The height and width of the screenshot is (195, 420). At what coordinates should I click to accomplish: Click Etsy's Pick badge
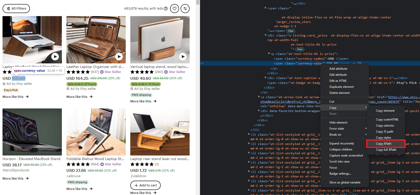click(x=11, y=90)
